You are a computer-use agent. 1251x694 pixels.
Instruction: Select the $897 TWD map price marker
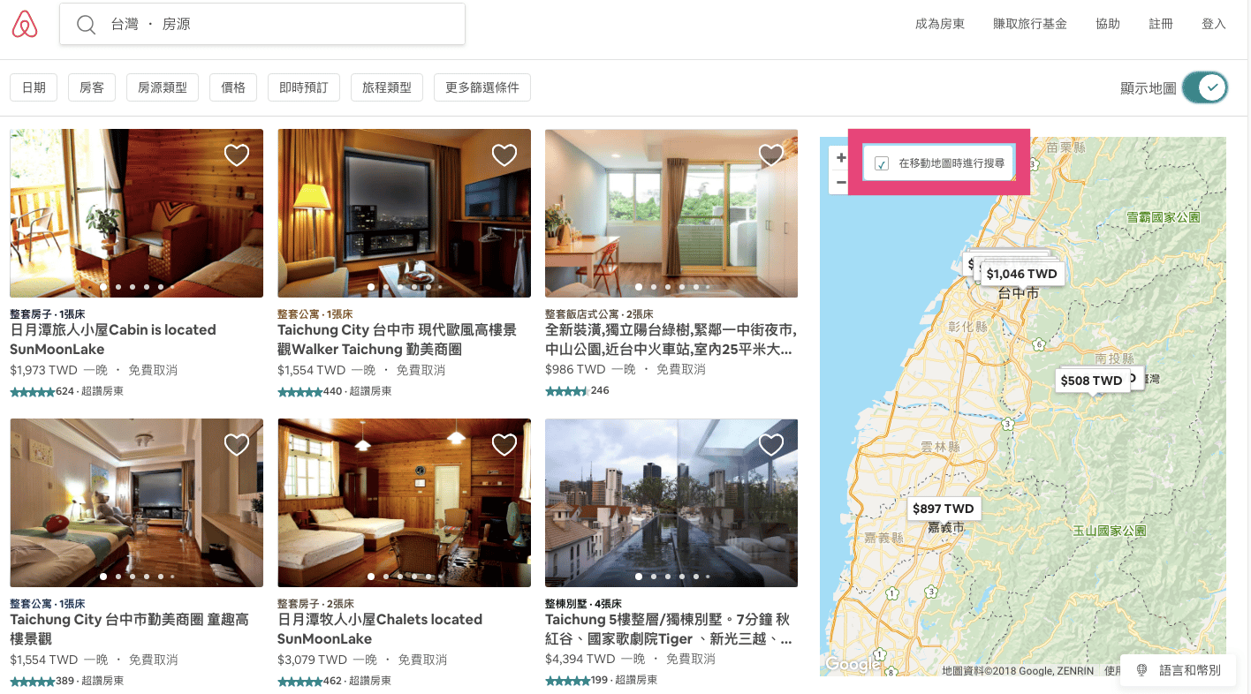tap(943, 509)
